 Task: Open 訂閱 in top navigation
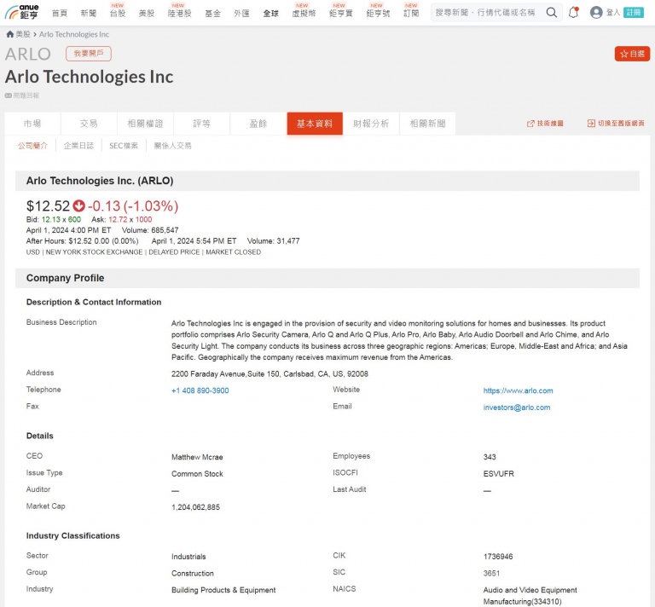click(x=411, y=14)
